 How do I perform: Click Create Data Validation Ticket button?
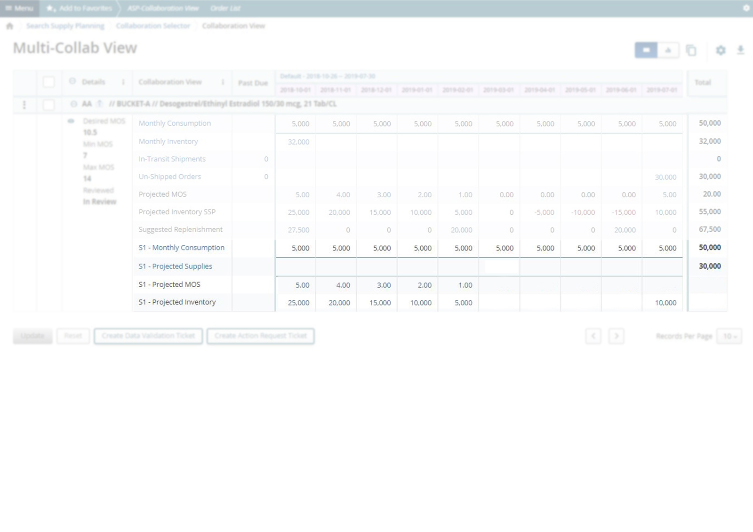pos(148,336)
